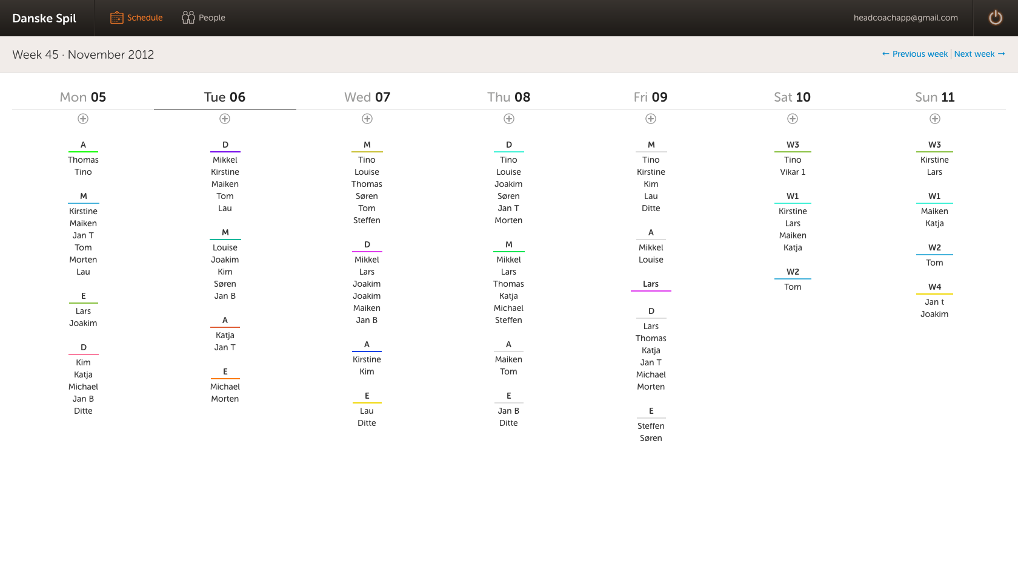Open Tuesday's D shift group
The height and width of the screenshot is (562, 1018).
(x=225, y=145)
